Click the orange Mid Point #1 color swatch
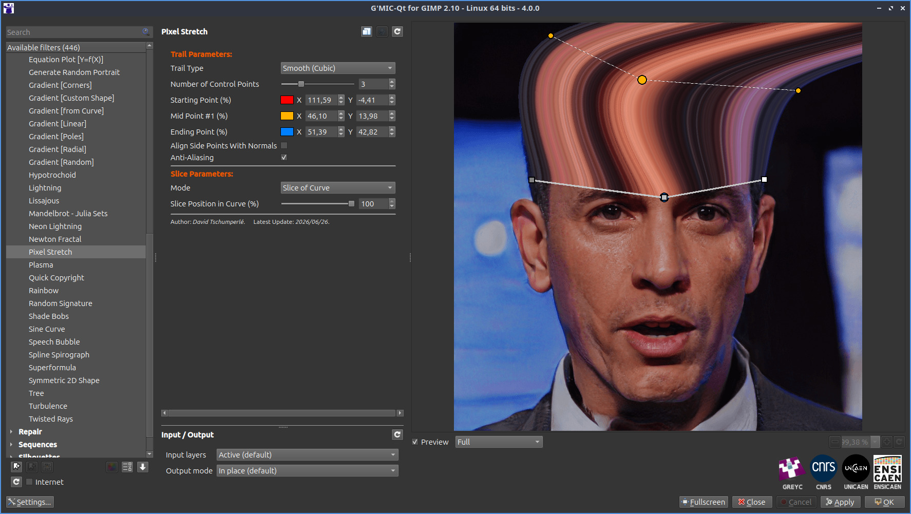The width and height of the screenshot is (911, 514). [287, 116]
